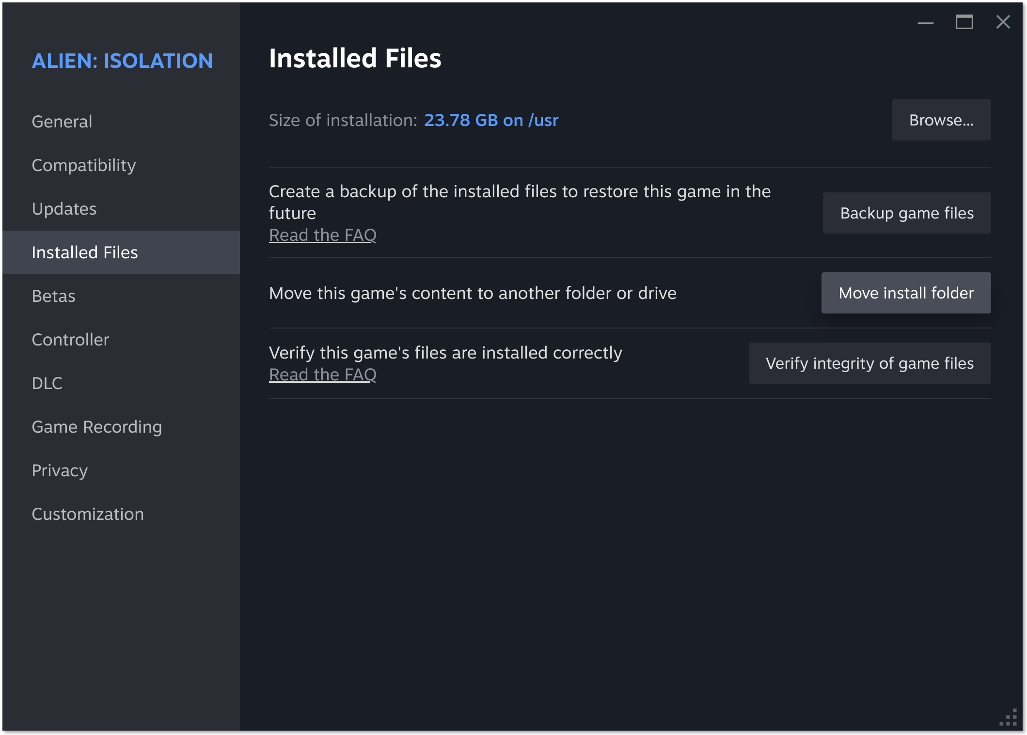
Task: Open the verify Read the FAQ link
Action: coord(323,375)
